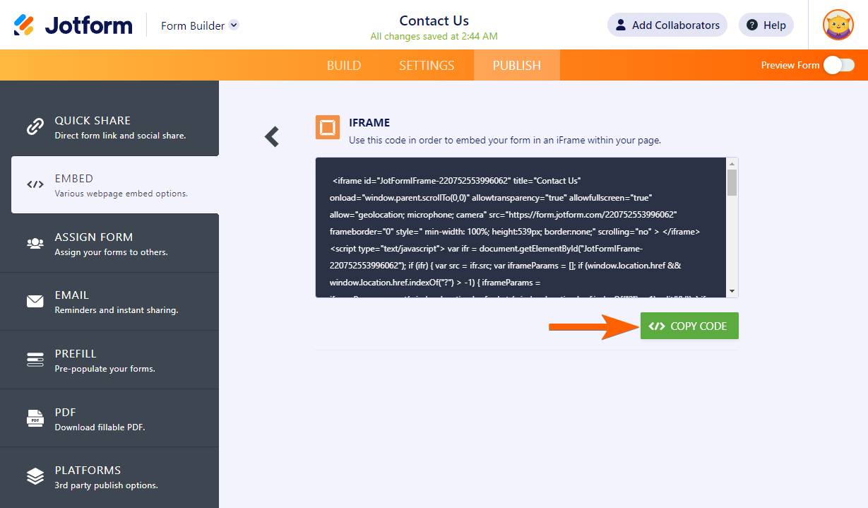Click the Email envelope icon
This screenshot has height=508, width=868.
pos(35,302)
